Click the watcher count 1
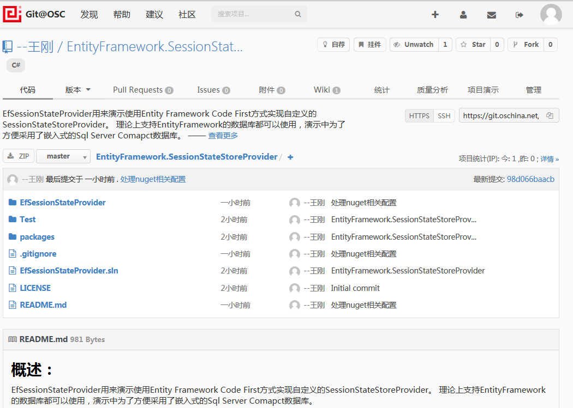573x408 pixels. (445, 45)
